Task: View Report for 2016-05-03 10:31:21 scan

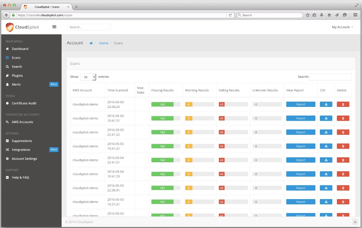Action: pyautogui.click(x=301, y=202)
